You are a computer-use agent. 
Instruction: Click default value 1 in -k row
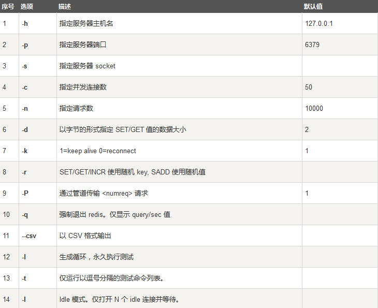coord(307,151)
